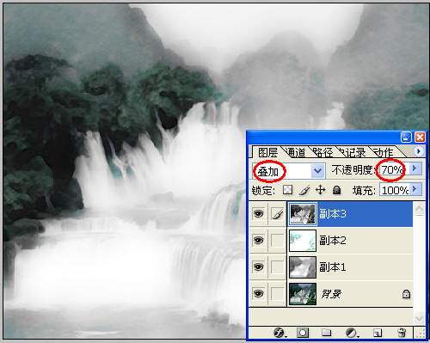
Task: Open the 不透明度 opacity slider arrow
Action: pos(415,168)
